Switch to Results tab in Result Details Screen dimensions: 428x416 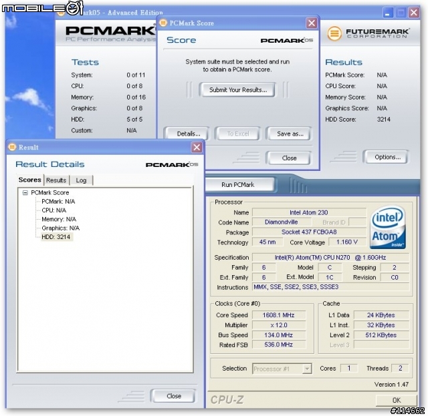point(56,180)
